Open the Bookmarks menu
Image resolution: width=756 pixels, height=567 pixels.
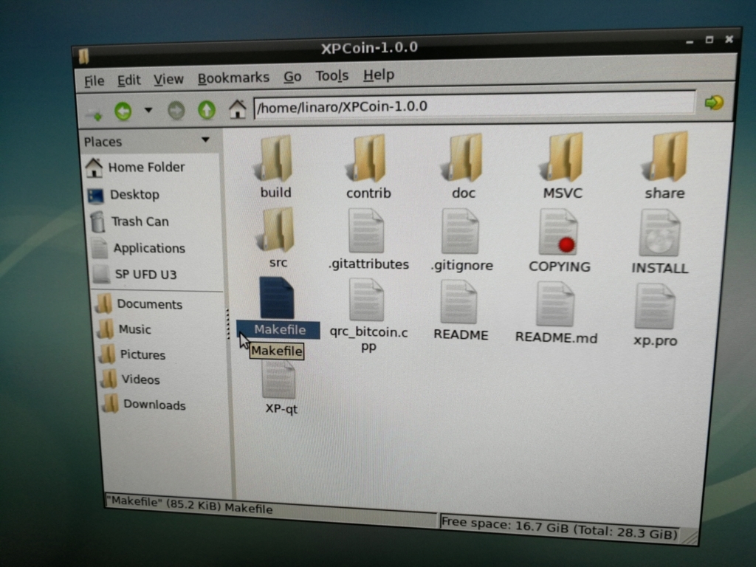[233, 78]
